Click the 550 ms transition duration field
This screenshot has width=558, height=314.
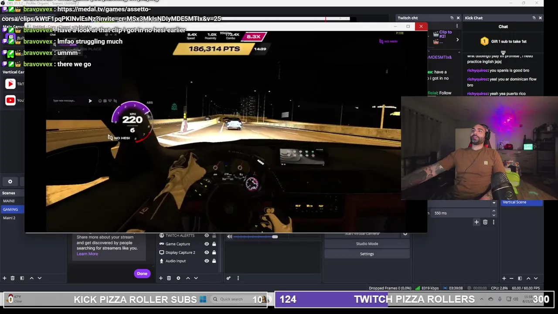coord(463,213)
